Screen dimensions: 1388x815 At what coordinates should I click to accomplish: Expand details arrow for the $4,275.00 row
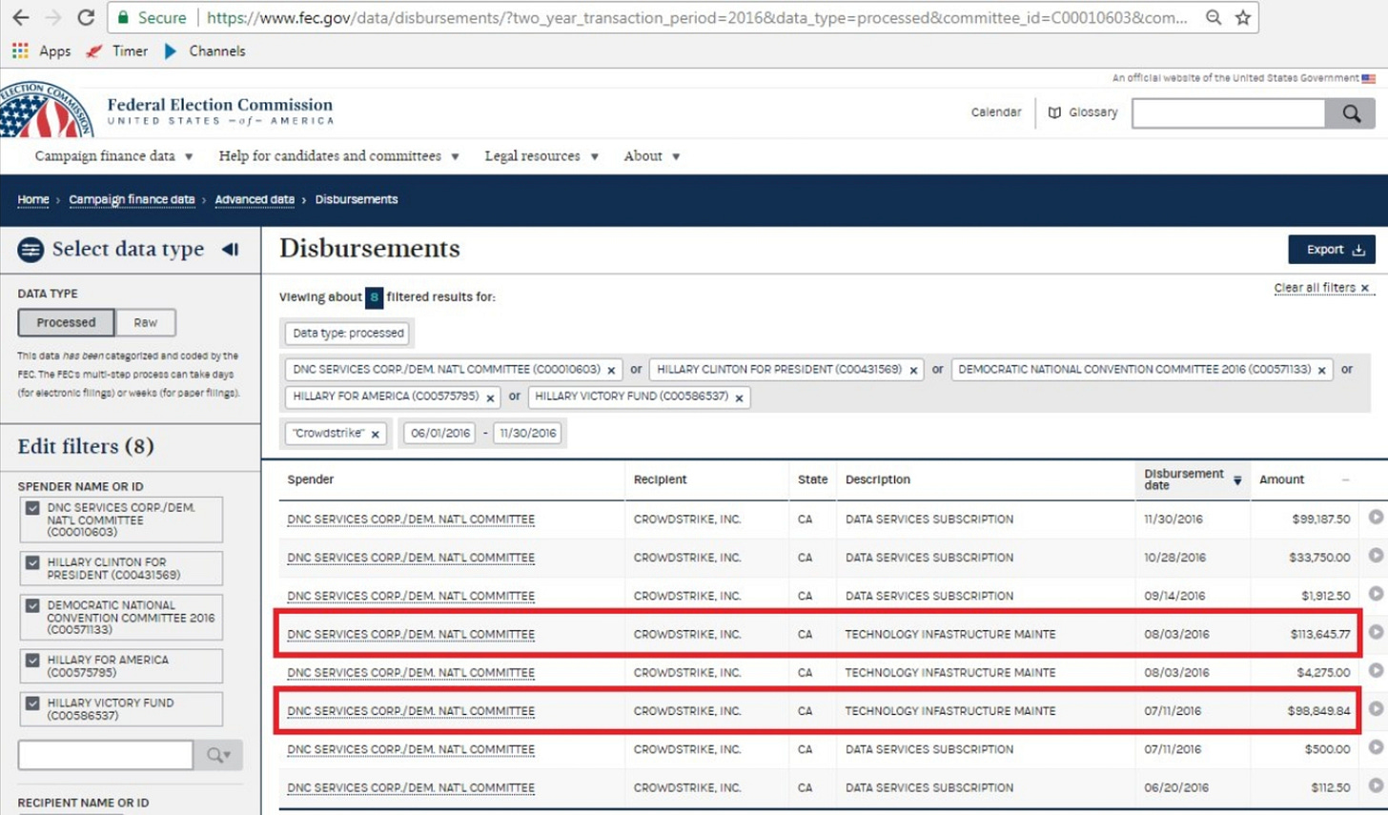click(x=1376, y=670)
